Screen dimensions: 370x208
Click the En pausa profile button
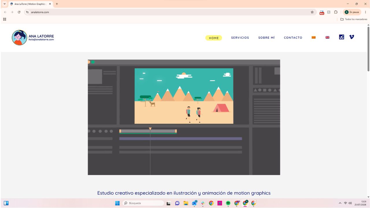352,12
